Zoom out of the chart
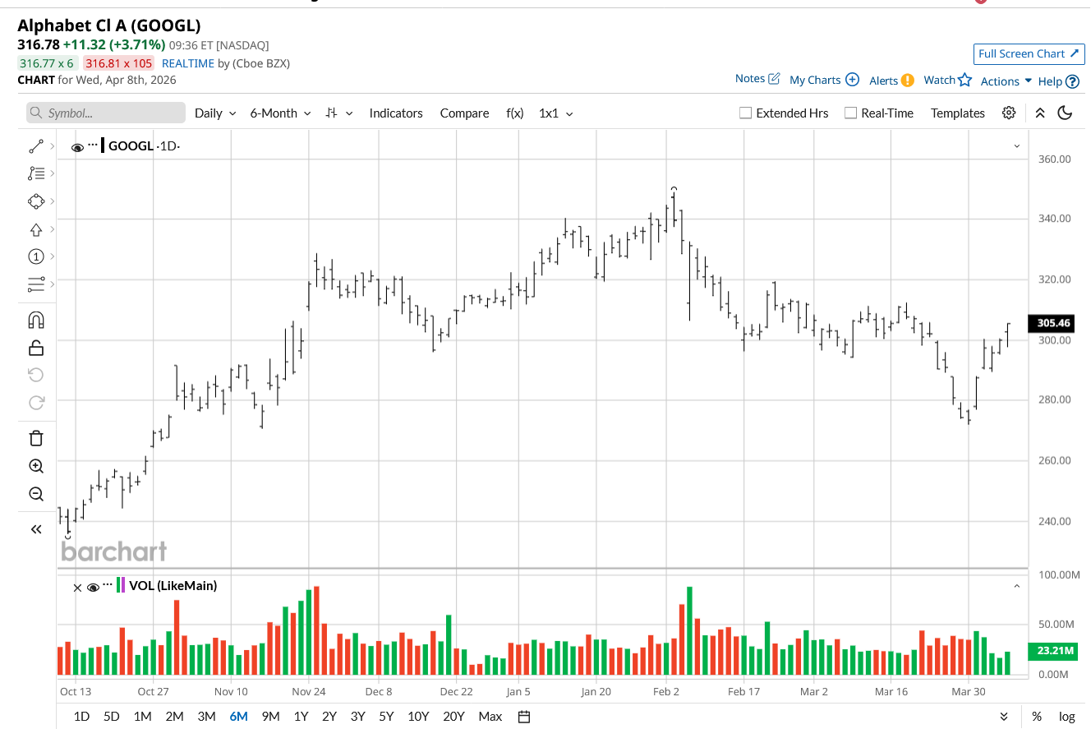1091x729 pixels. 36,494
